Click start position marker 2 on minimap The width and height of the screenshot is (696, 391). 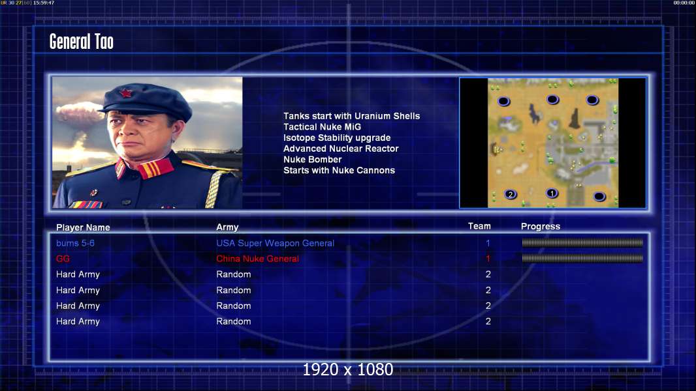coord(511,194)
